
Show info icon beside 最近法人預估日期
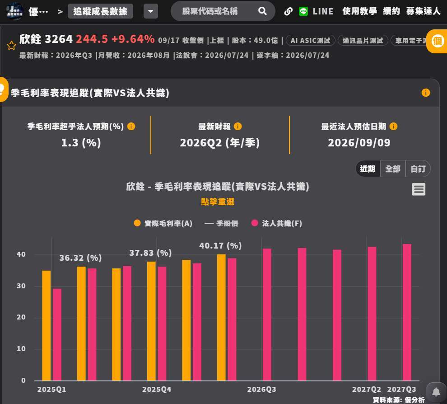(393, 126)
